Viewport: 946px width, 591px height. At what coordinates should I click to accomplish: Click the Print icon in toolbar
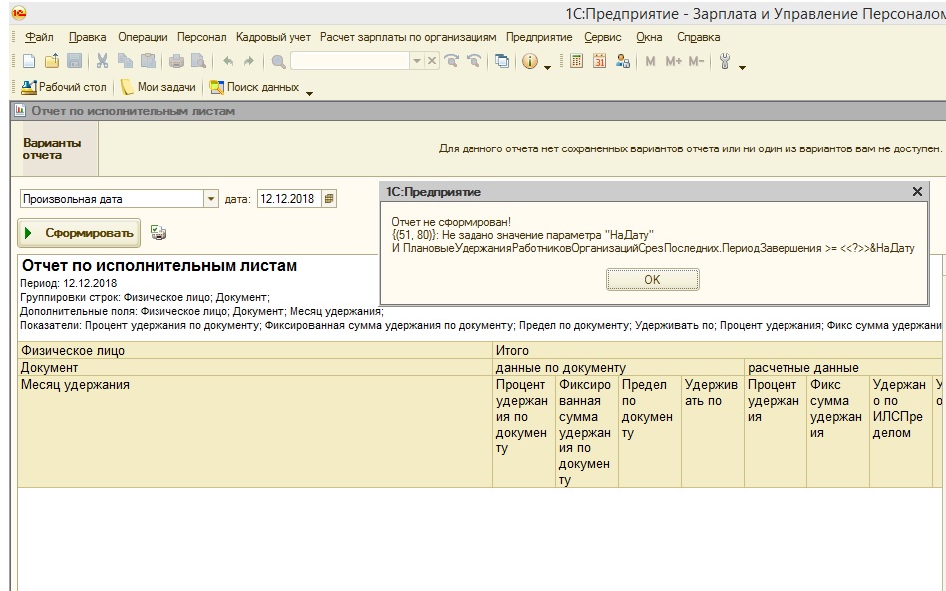pos(176,61)
